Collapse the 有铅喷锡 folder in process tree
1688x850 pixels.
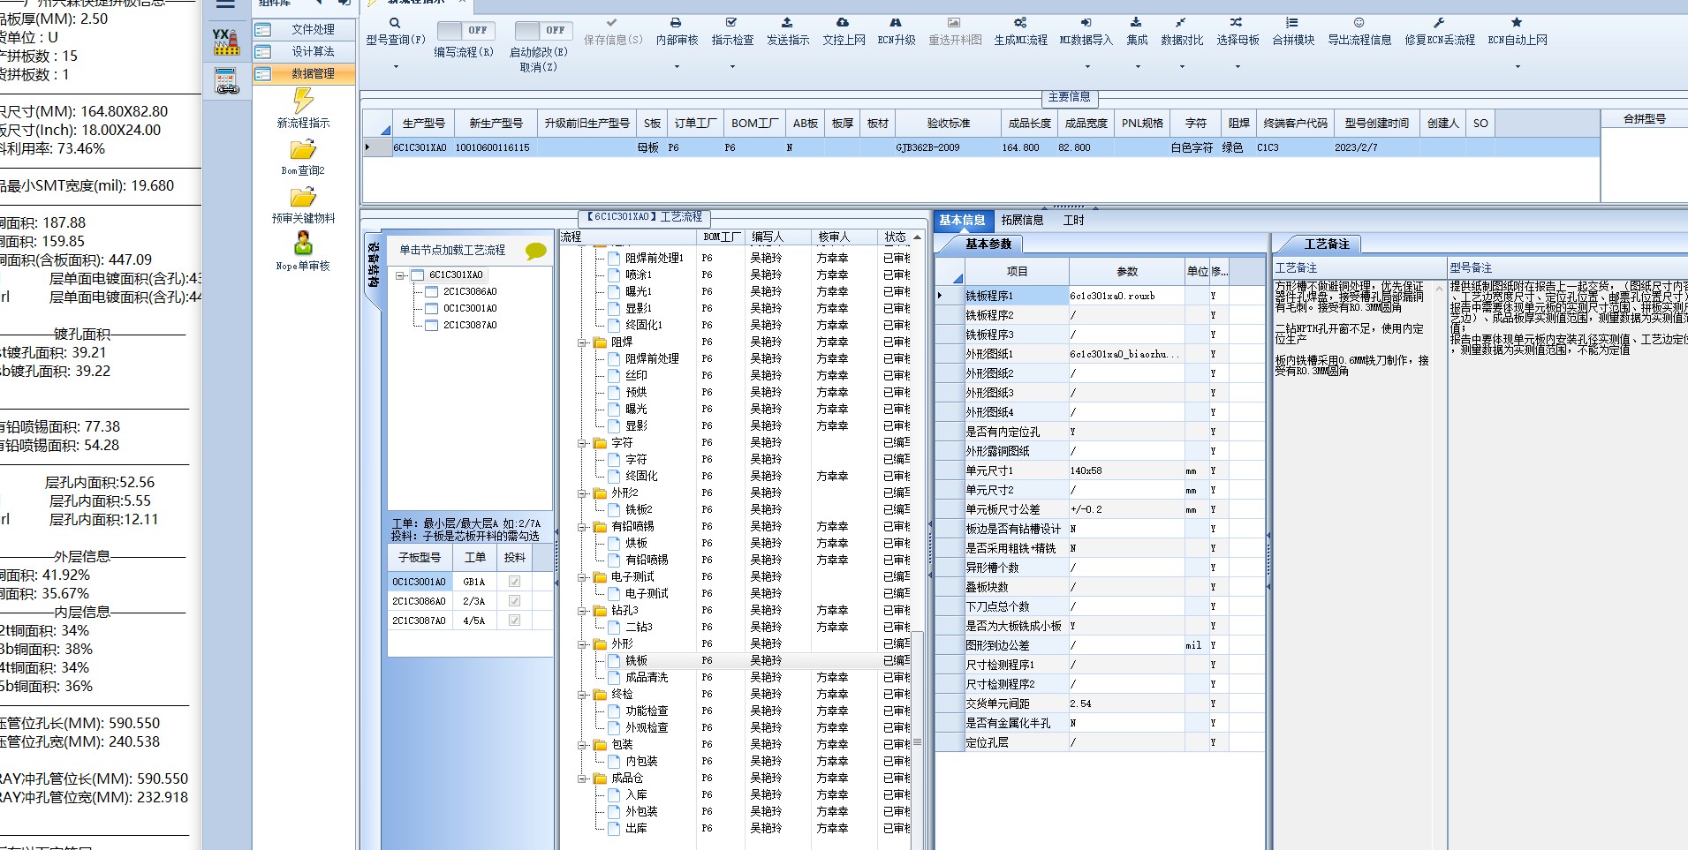pos(582,527)
